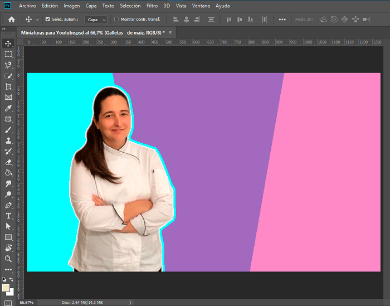This screenshot has height=306, width=390.
Task: Open the Filtro menu
Action: click(x=152, y=6)
